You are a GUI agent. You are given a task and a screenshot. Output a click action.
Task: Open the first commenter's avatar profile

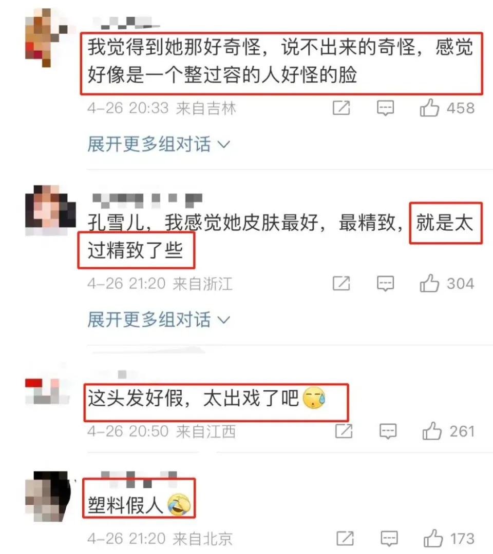[46, 38]
